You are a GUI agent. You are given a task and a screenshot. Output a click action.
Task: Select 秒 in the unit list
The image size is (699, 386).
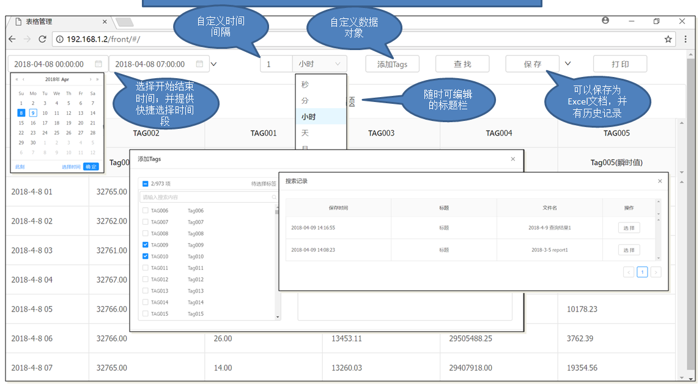tap(321, 85)
